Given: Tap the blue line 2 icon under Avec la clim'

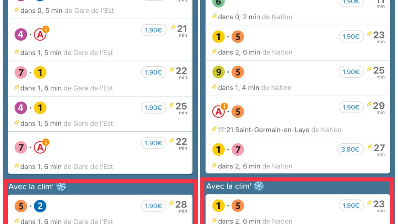Looking at the screenshot, I should point(40,206).
